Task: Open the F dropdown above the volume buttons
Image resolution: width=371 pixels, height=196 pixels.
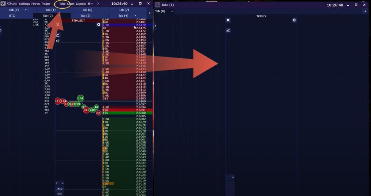Action: pos(60,183)
